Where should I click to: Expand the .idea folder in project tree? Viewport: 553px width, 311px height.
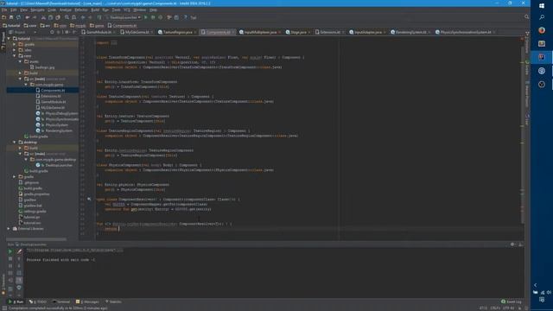point(15,50)
